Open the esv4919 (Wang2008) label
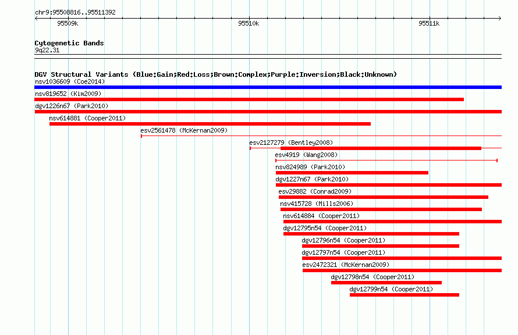The image size is (518, 335). (306, 155)
